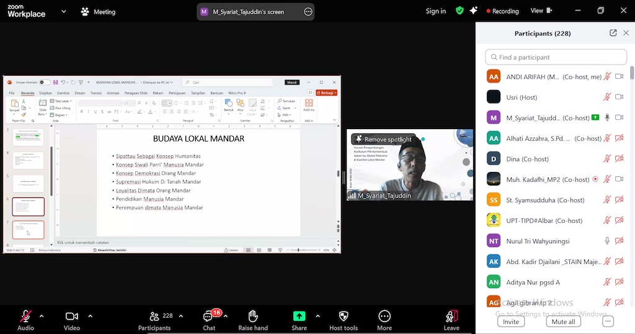Toggle Usri's muted microphone icon
This screenshot has height=334, width=635.
pyautogui.click(x=608, y=97)
